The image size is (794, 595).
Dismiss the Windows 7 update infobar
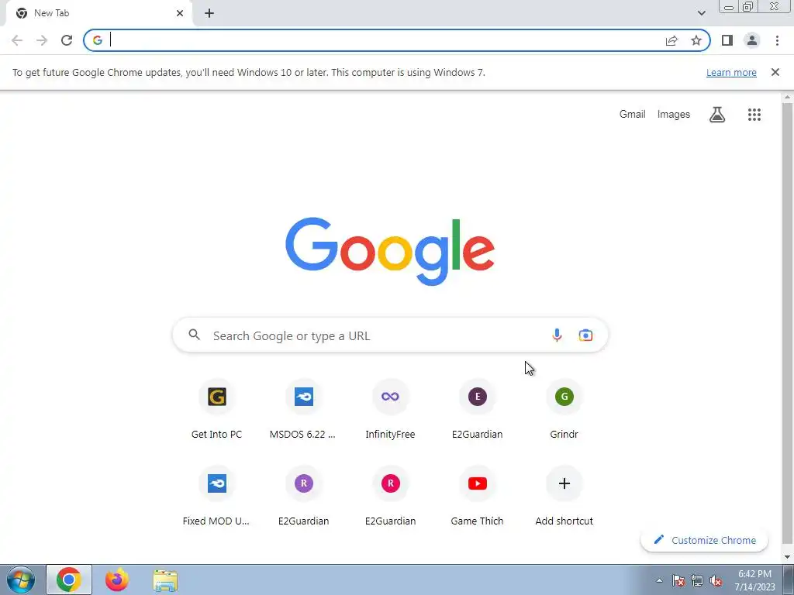coord(775,72)
